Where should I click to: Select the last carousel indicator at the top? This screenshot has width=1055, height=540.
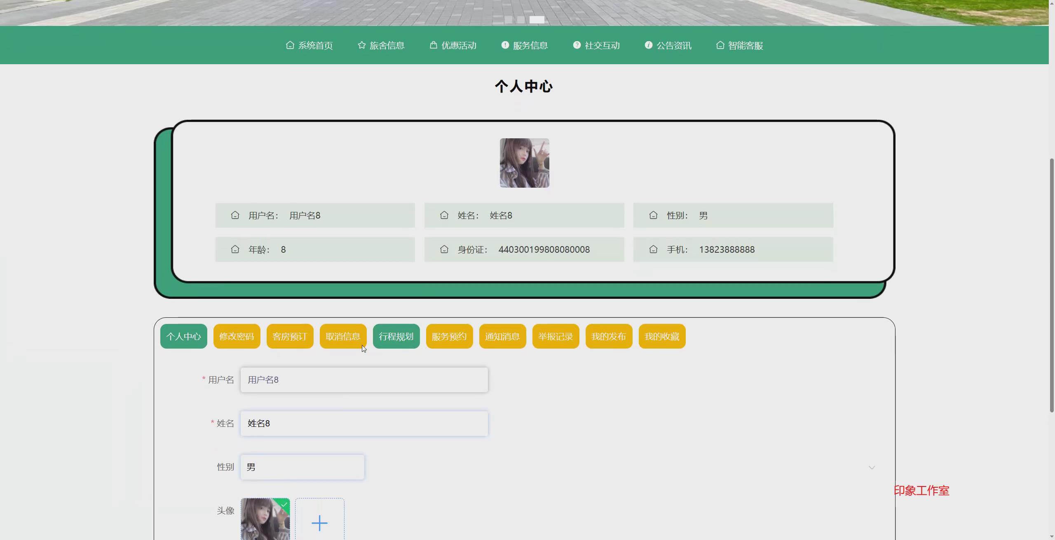537,19
